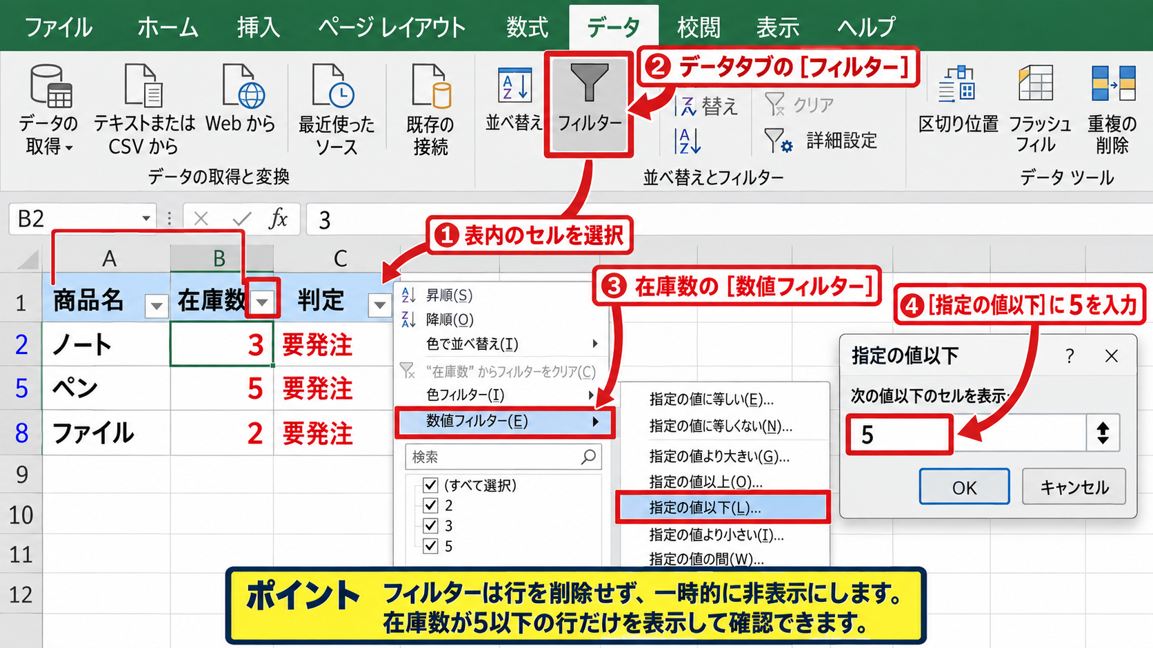The image size is (1153, 648).
Task: Choose 指定の値以下 menu option
Action: click(x=723, y=508)
